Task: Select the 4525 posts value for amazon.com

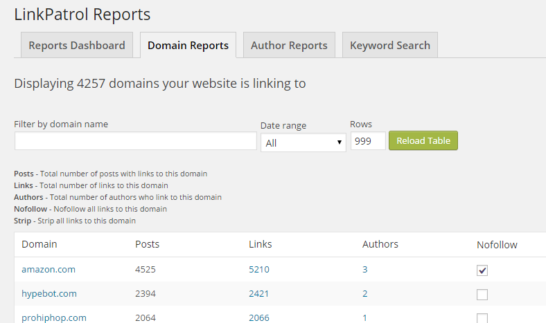Action: click(x=146, y=270)
